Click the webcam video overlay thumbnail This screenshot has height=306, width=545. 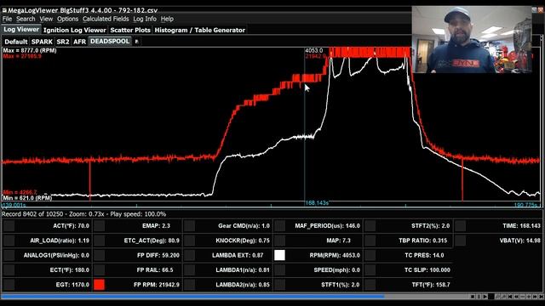pos(472,39)
